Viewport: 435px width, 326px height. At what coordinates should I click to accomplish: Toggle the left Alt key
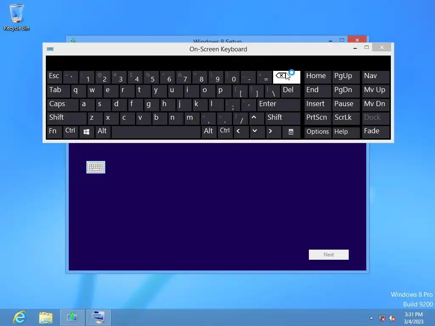(103, 132)
